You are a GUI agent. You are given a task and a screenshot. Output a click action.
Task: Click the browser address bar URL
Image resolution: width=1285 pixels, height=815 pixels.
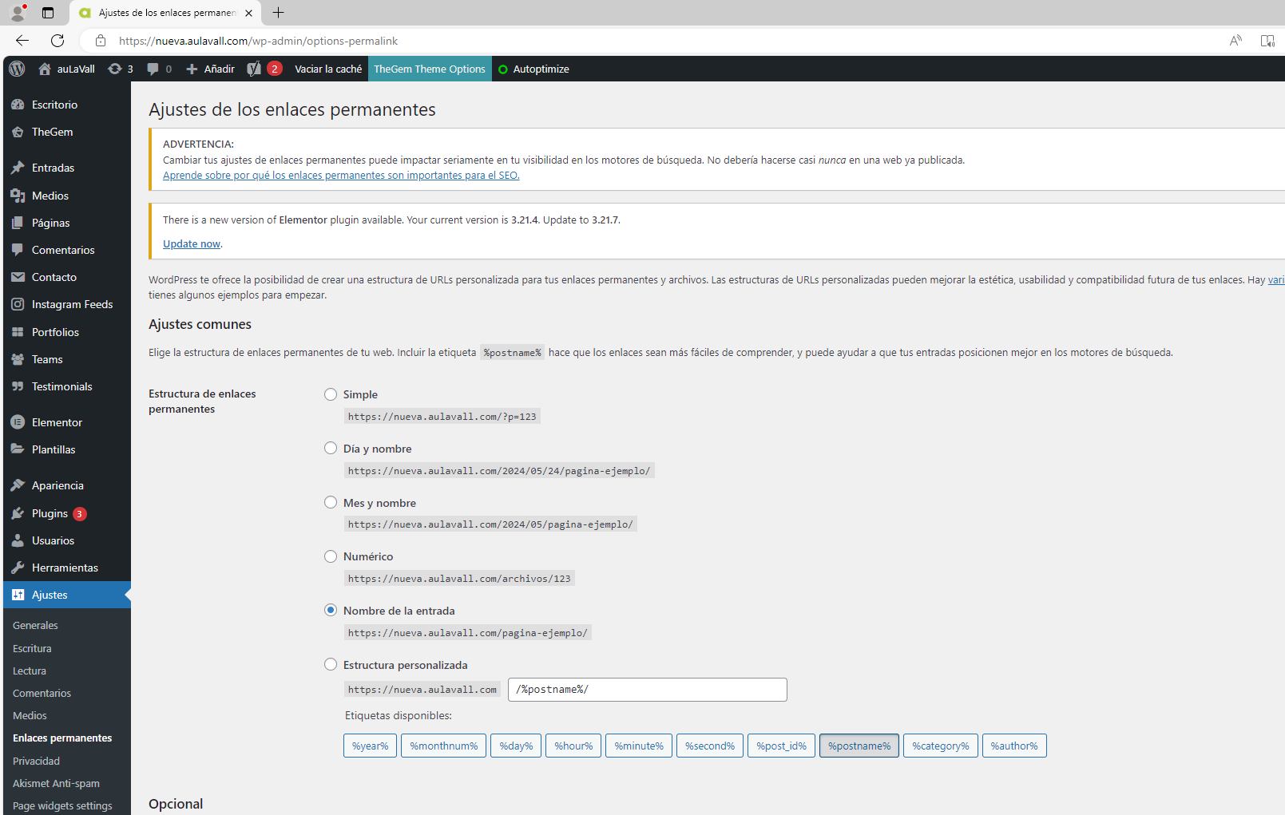[x=258, y=41]
